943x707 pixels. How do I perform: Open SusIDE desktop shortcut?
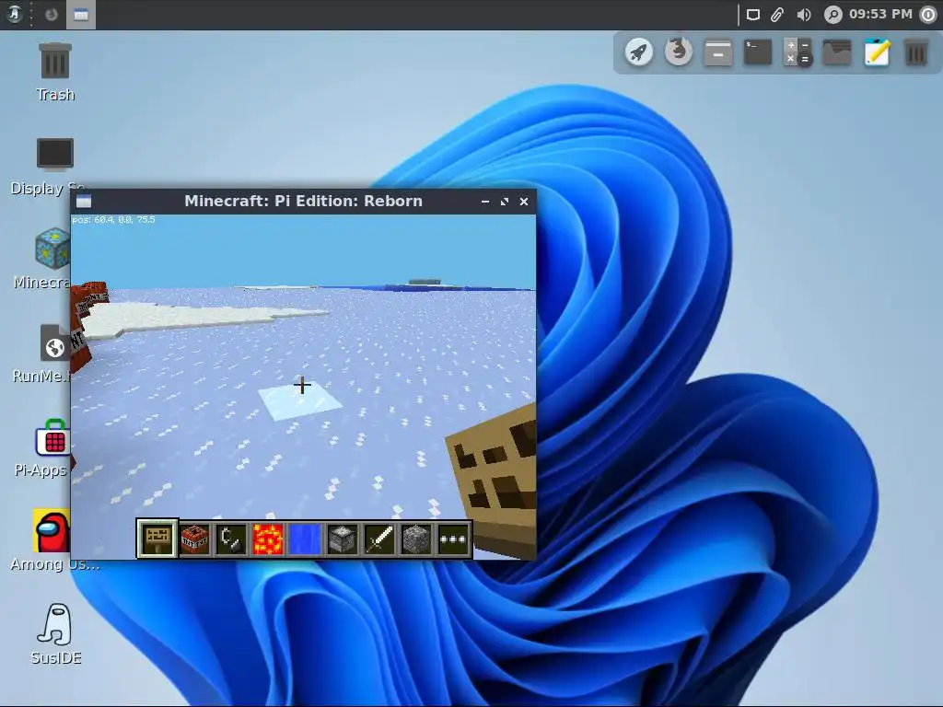(56, 634)
